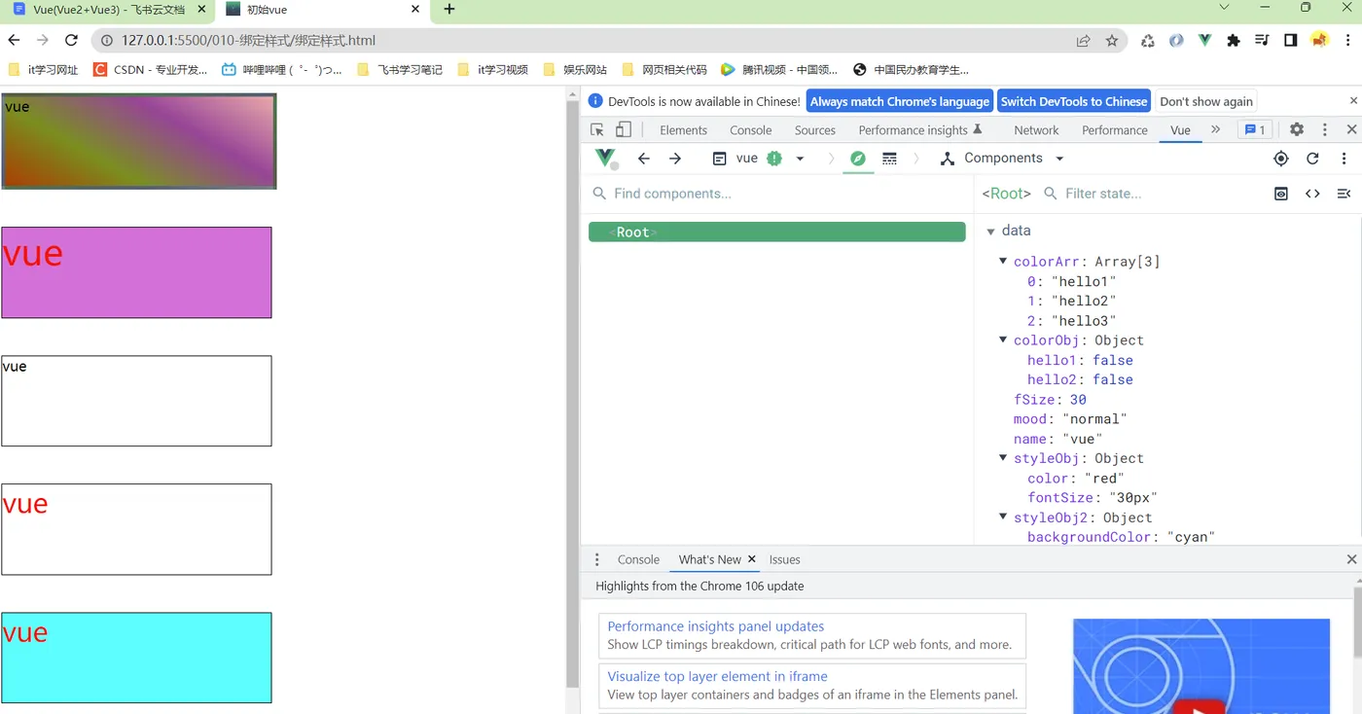1362x714 pixels.
Task: Click the Vue devtools force refresh icon
Action: [x=1312, y=159]
